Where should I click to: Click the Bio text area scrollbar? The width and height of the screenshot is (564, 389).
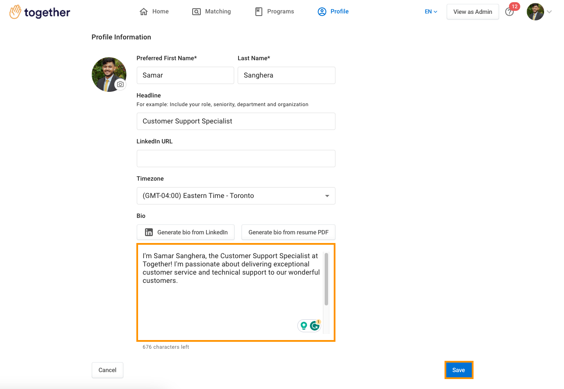click(x=326, y=279)
